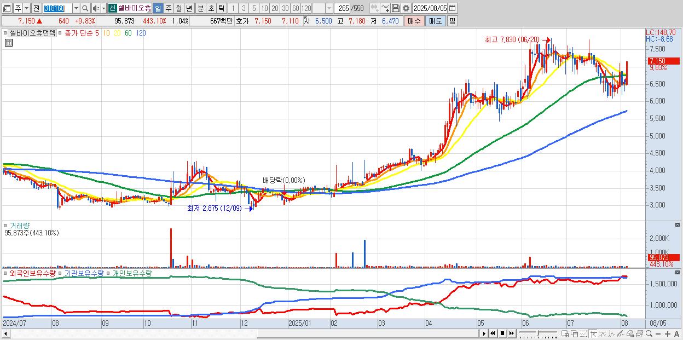Click the stock code input field 318160
Viewport: 683px width, 340px height.
[57, 8]
